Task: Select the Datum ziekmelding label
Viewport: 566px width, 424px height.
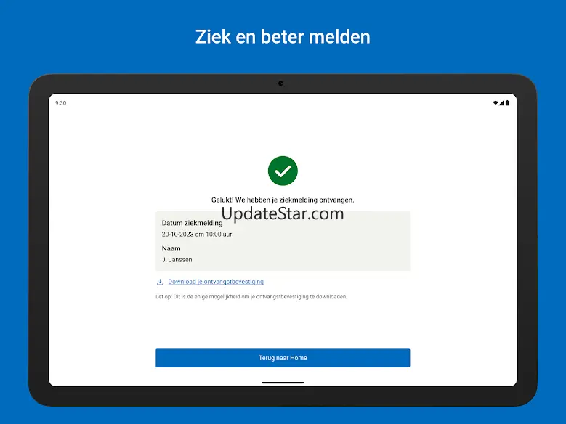Action: (x=192, y=223)
